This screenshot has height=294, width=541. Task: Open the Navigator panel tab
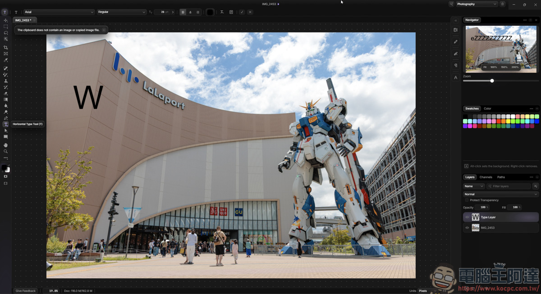472,20
